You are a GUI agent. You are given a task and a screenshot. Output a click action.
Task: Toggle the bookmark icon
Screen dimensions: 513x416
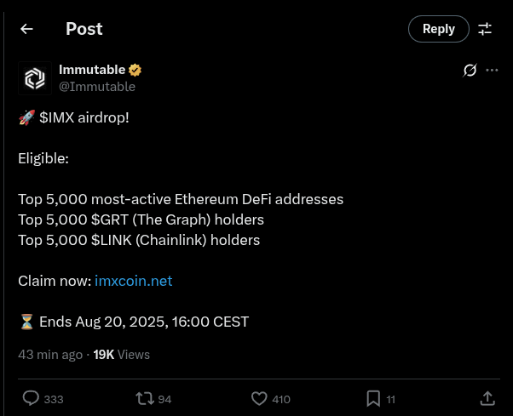point(373,398)
